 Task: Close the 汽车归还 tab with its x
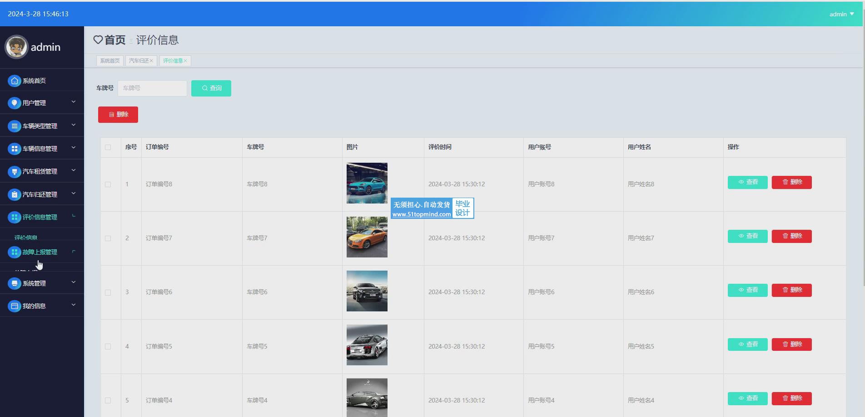point(151,61)
